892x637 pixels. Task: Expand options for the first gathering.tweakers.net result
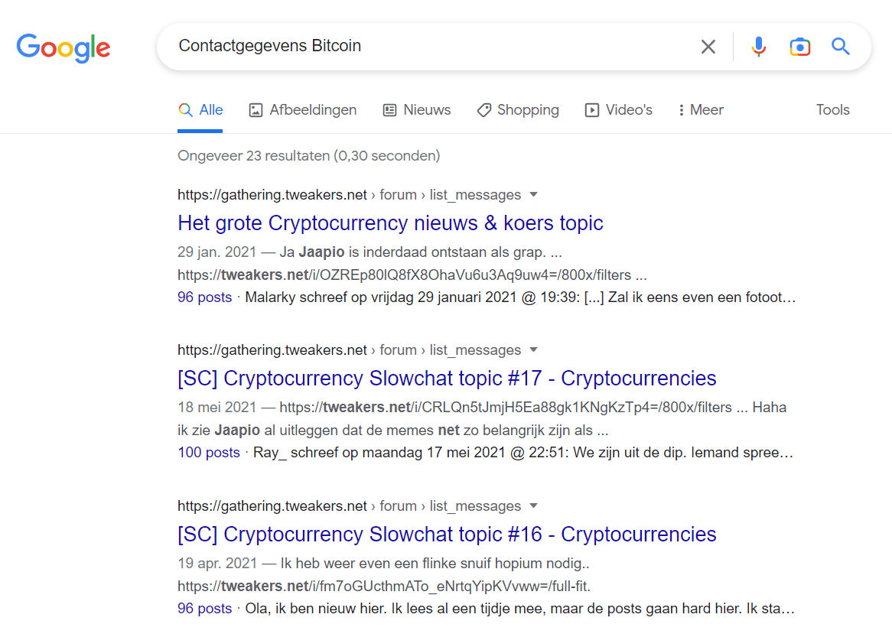pyautogui.click(x=533, y=195)
